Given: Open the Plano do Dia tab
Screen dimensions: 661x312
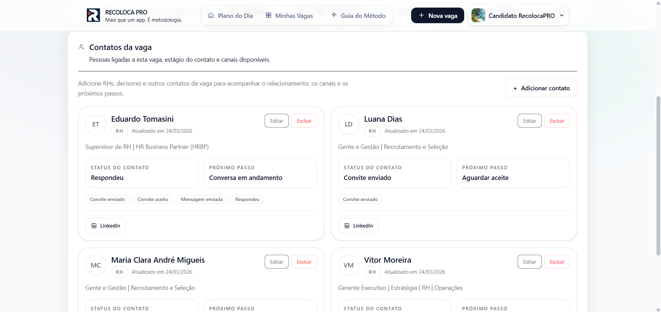Looking at the screenshot, I should pyautogui.click(x=230, y=16).
